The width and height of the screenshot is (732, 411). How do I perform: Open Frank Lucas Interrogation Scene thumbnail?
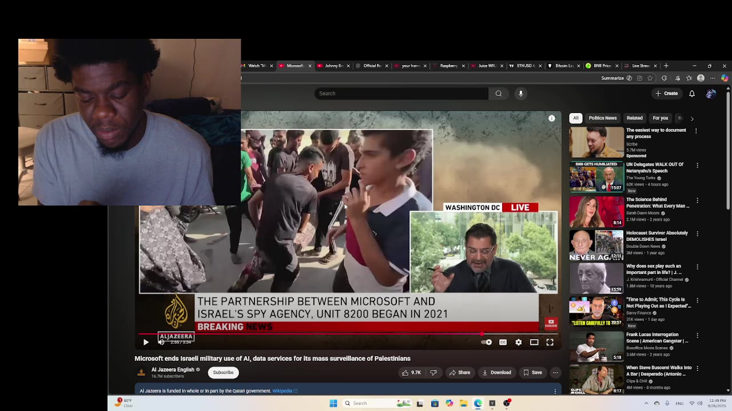coord(596,346)
